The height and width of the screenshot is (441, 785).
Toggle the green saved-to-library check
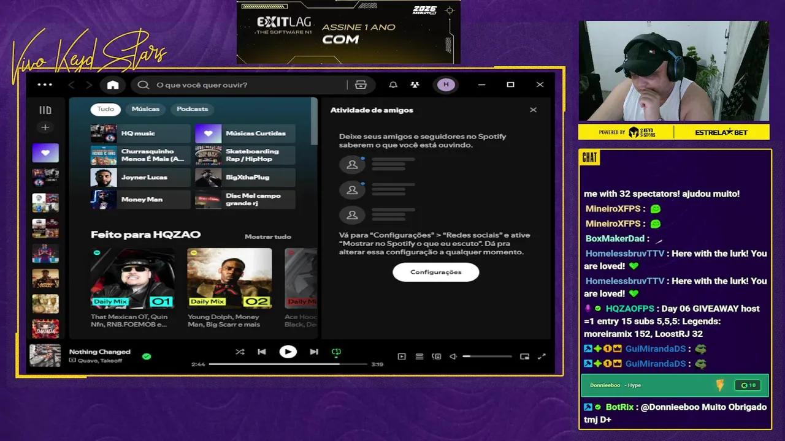pos(147,356)
